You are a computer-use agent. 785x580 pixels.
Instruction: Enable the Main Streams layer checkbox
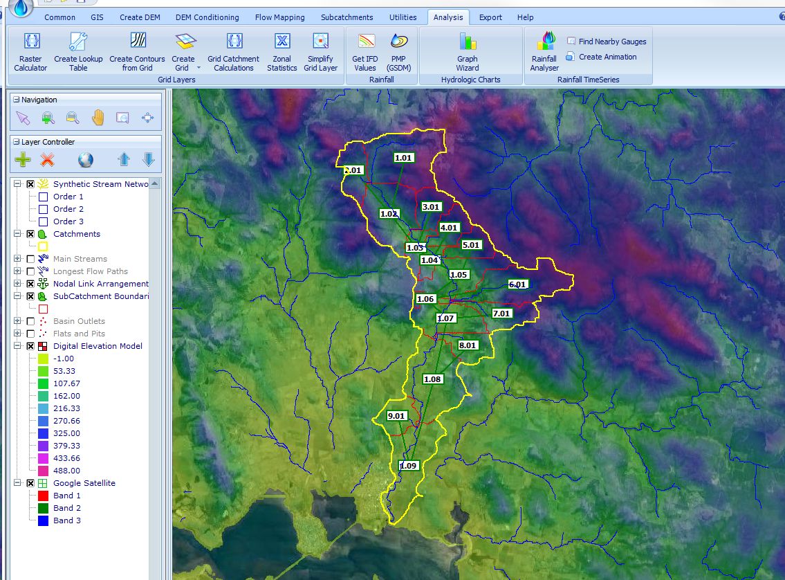tap(30, 259)
